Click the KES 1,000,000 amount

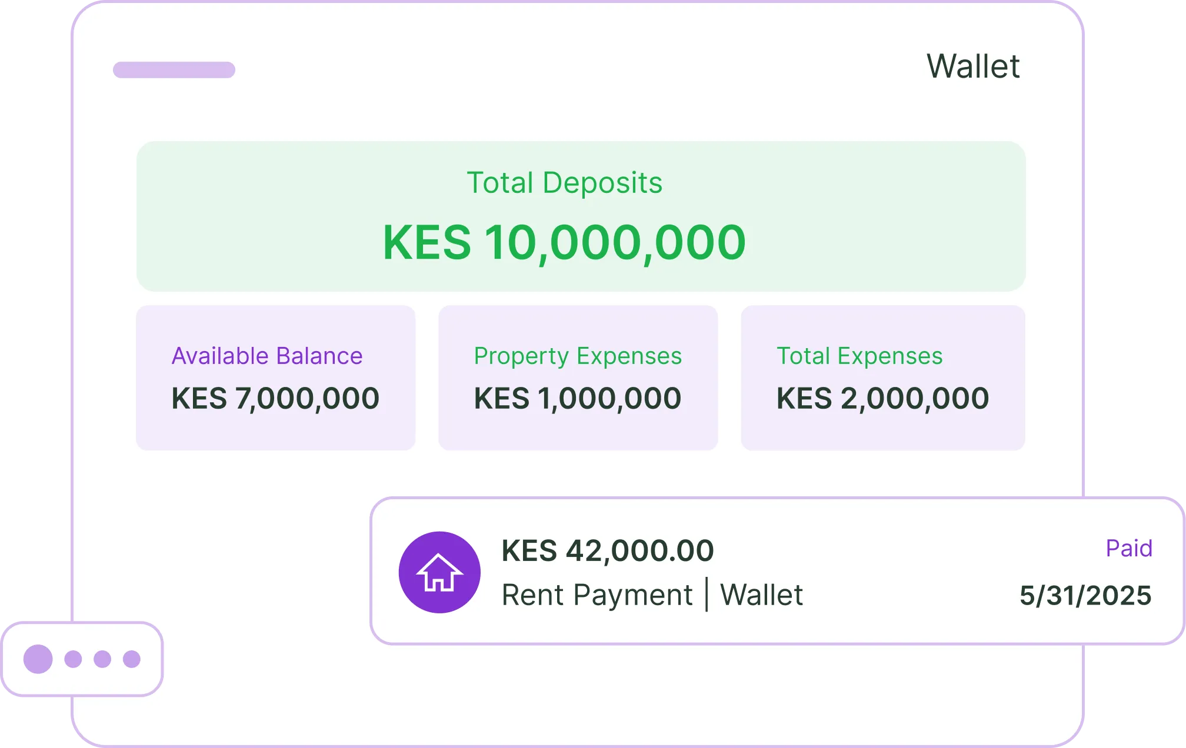point(578,399)
